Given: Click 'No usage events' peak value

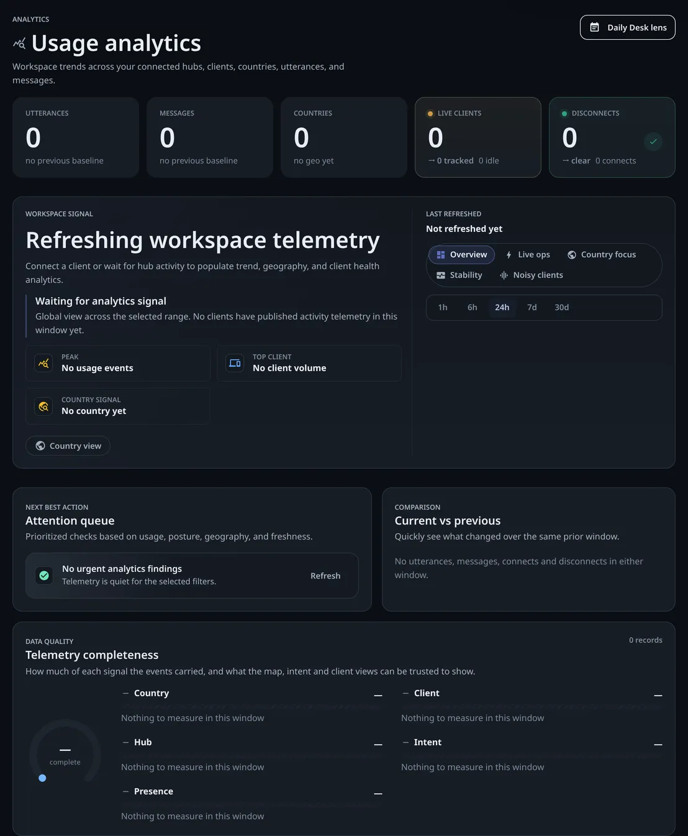Looking at the screenshot, I should pos(97,368).
